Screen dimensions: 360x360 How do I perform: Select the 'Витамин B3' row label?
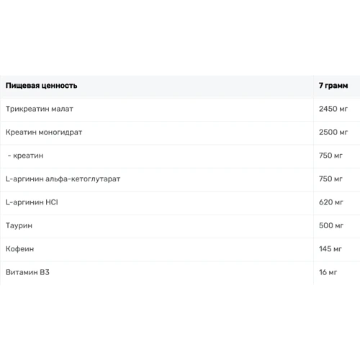click(x=27, y=272)
